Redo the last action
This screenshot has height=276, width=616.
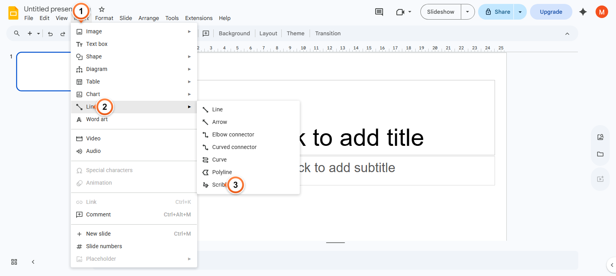62,34
